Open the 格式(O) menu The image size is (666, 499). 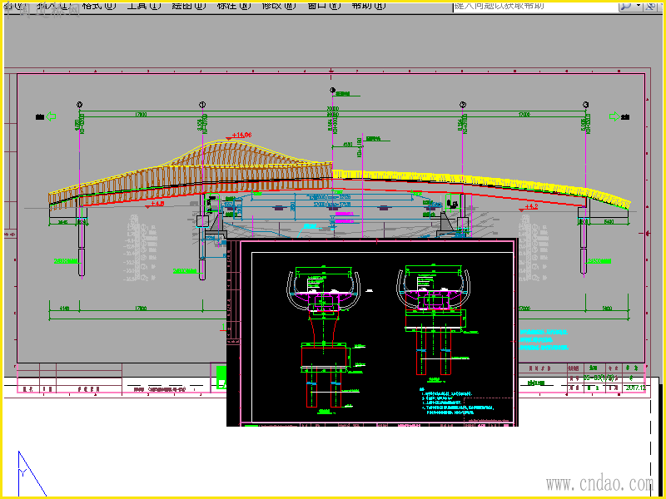(98, 6)
